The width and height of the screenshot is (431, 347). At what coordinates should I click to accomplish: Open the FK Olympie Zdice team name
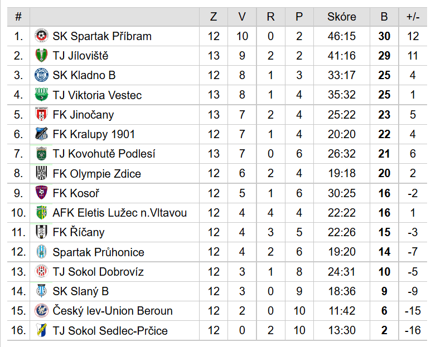pos(97,174)
